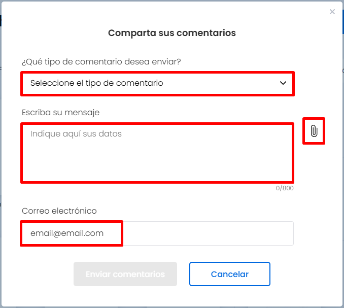This screenshot has width=344, height=308.
Task: Click empty area inside message textarea
Action: pyautogui.click(x=157, y=160)
